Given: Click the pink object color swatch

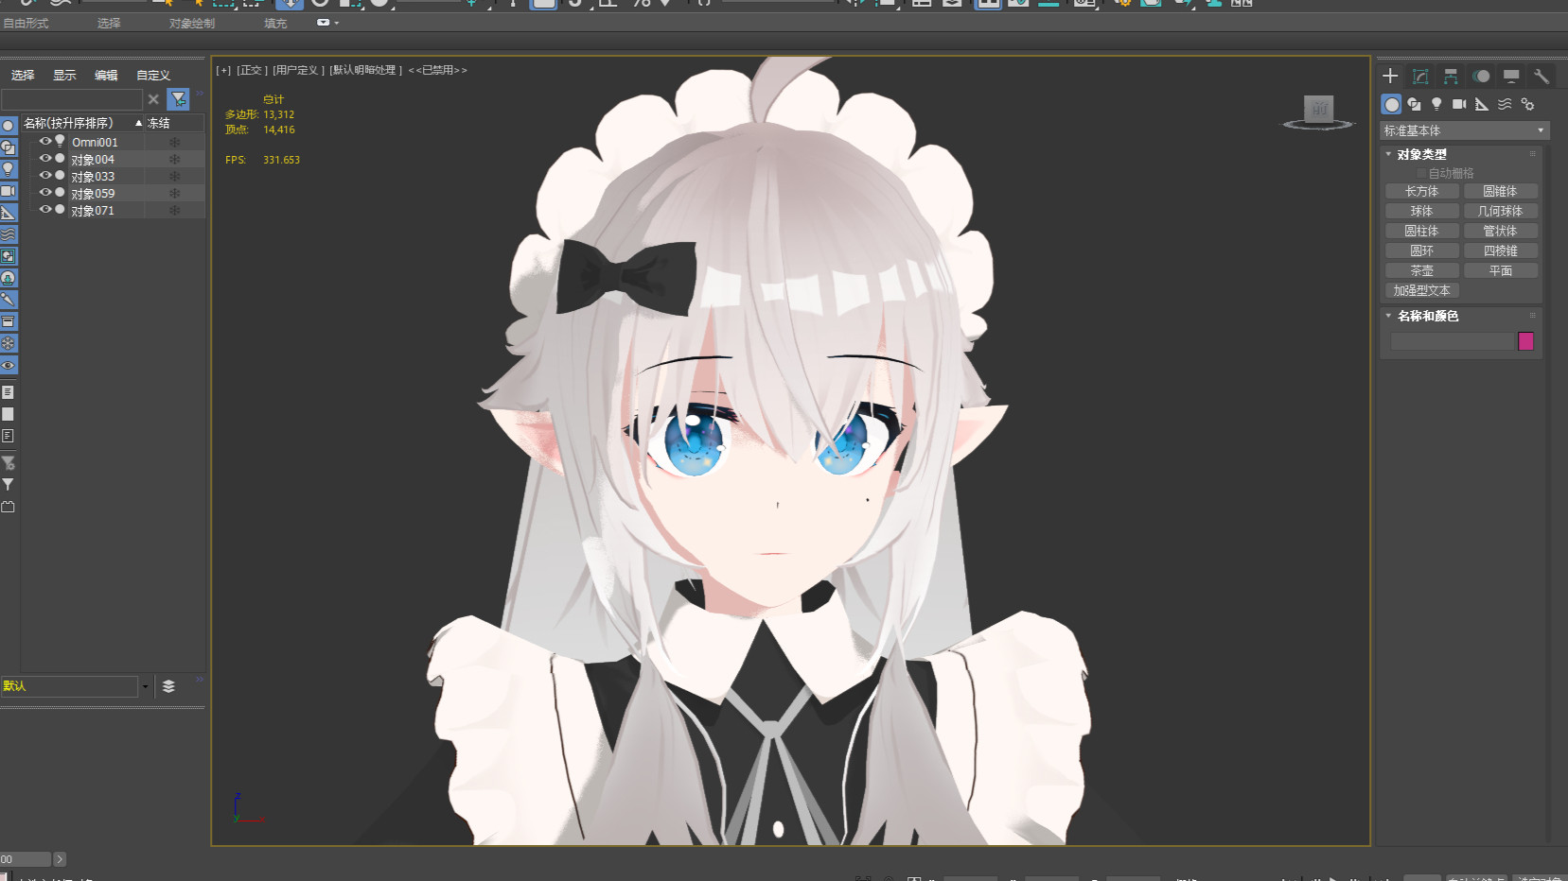Looking at the screenshot, I should 1525,341.
